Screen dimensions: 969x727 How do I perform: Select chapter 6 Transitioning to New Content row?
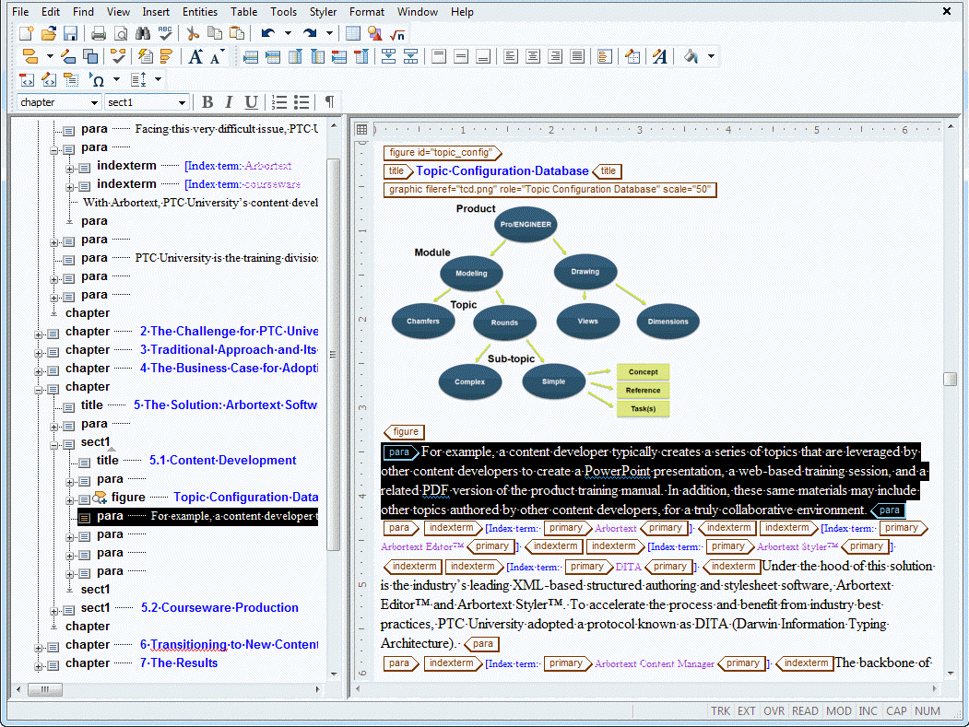(x=183, y=645)
